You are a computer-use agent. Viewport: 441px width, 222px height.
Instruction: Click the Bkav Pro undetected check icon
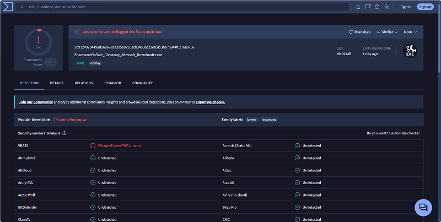point(297,207)
